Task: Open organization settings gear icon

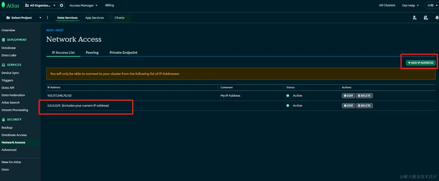Action: 62,5
